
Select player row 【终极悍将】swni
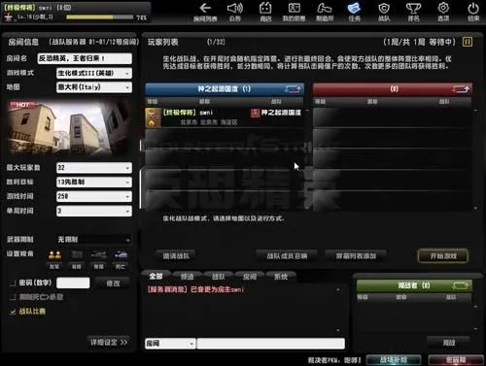(x=225, y=117)
